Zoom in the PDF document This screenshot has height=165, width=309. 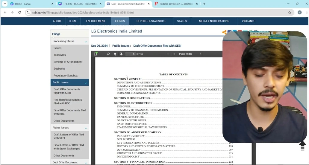(174, 54)
